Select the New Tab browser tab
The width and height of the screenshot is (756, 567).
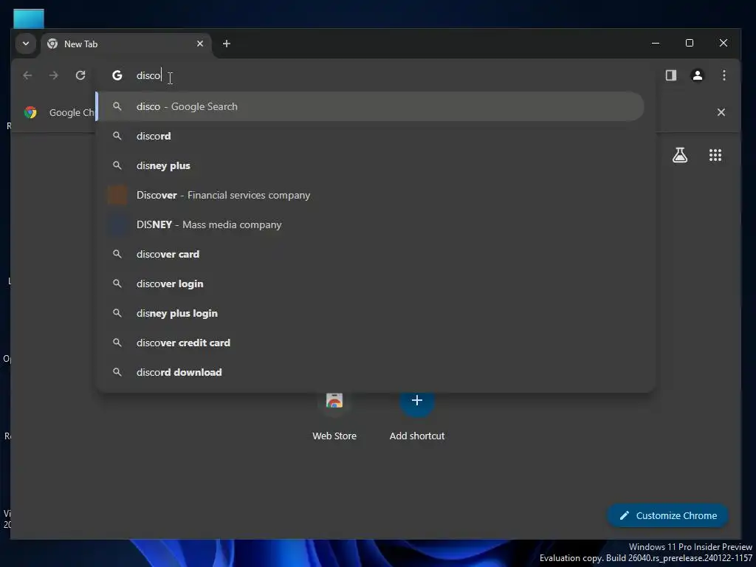(126, 44)
